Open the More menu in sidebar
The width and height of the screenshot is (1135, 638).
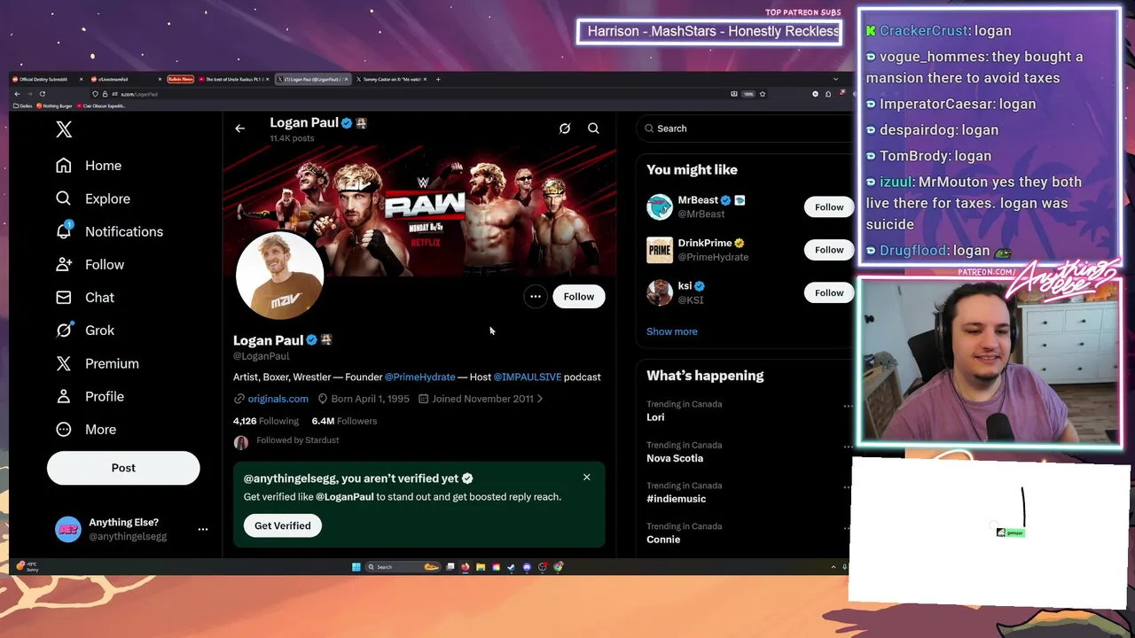[85, 429]
